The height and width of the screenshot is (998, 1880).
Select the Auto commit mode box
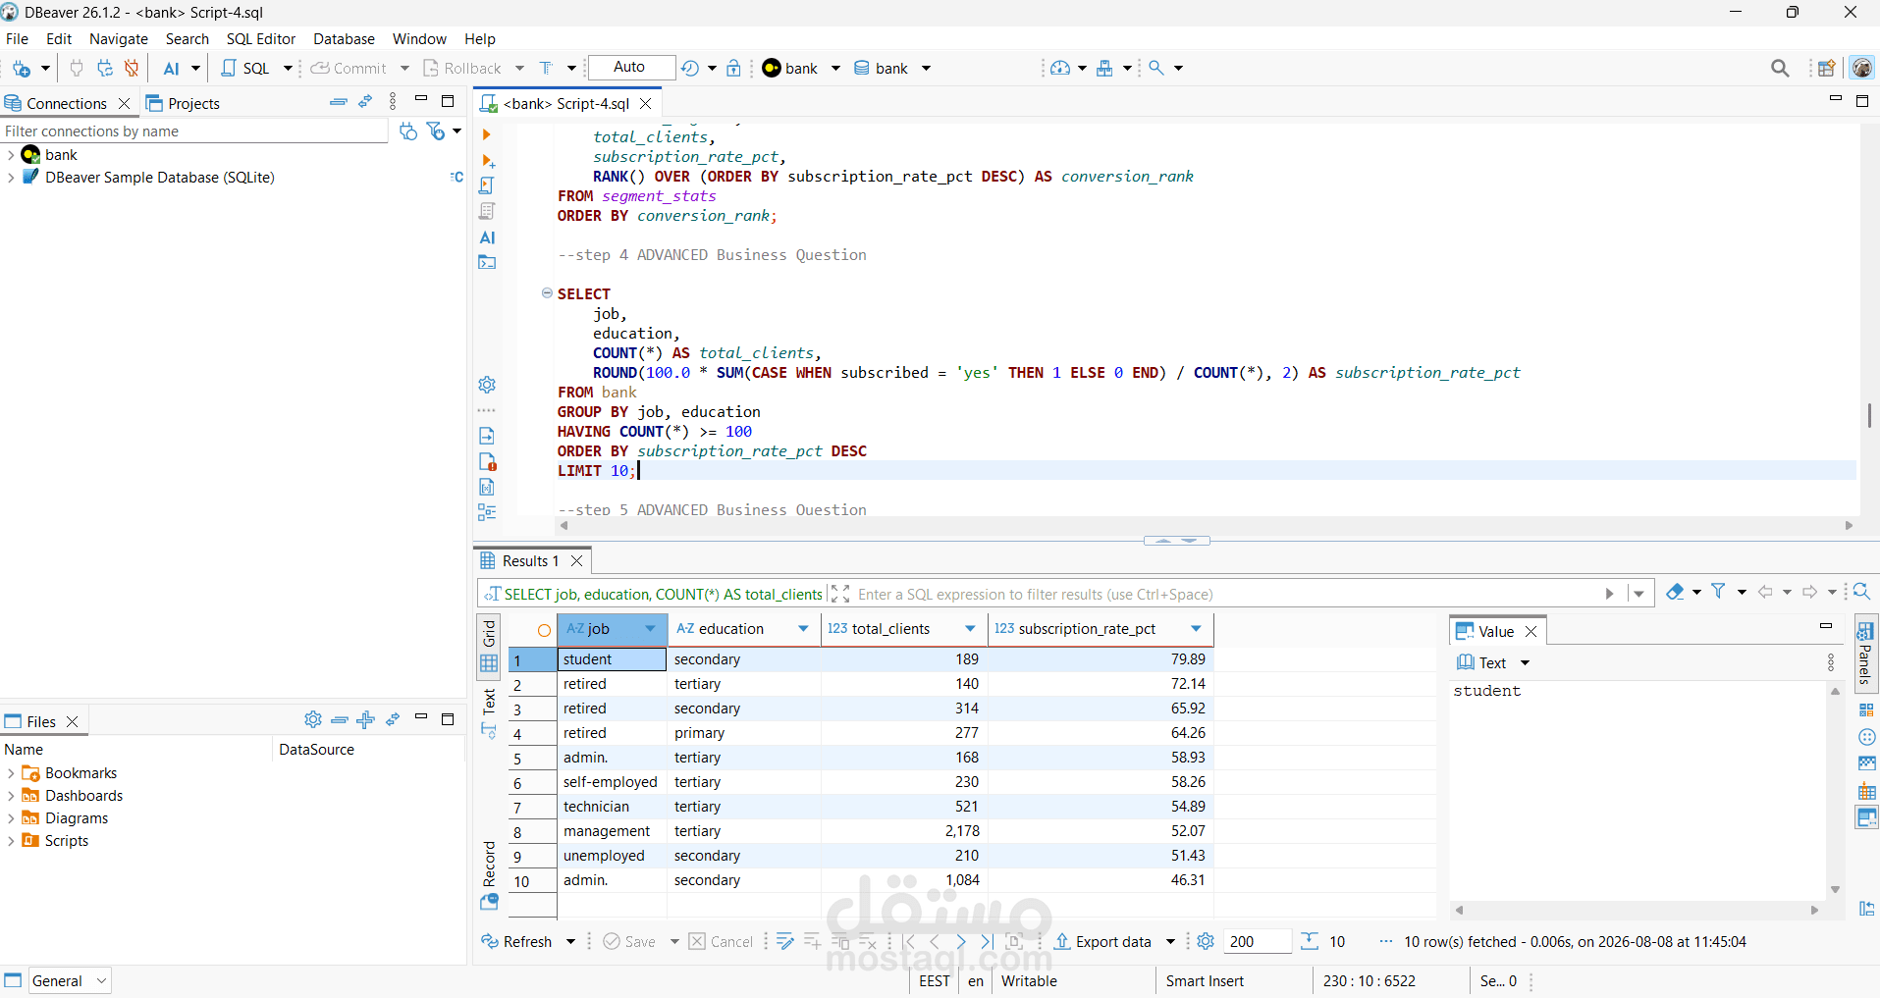point(631,68)
